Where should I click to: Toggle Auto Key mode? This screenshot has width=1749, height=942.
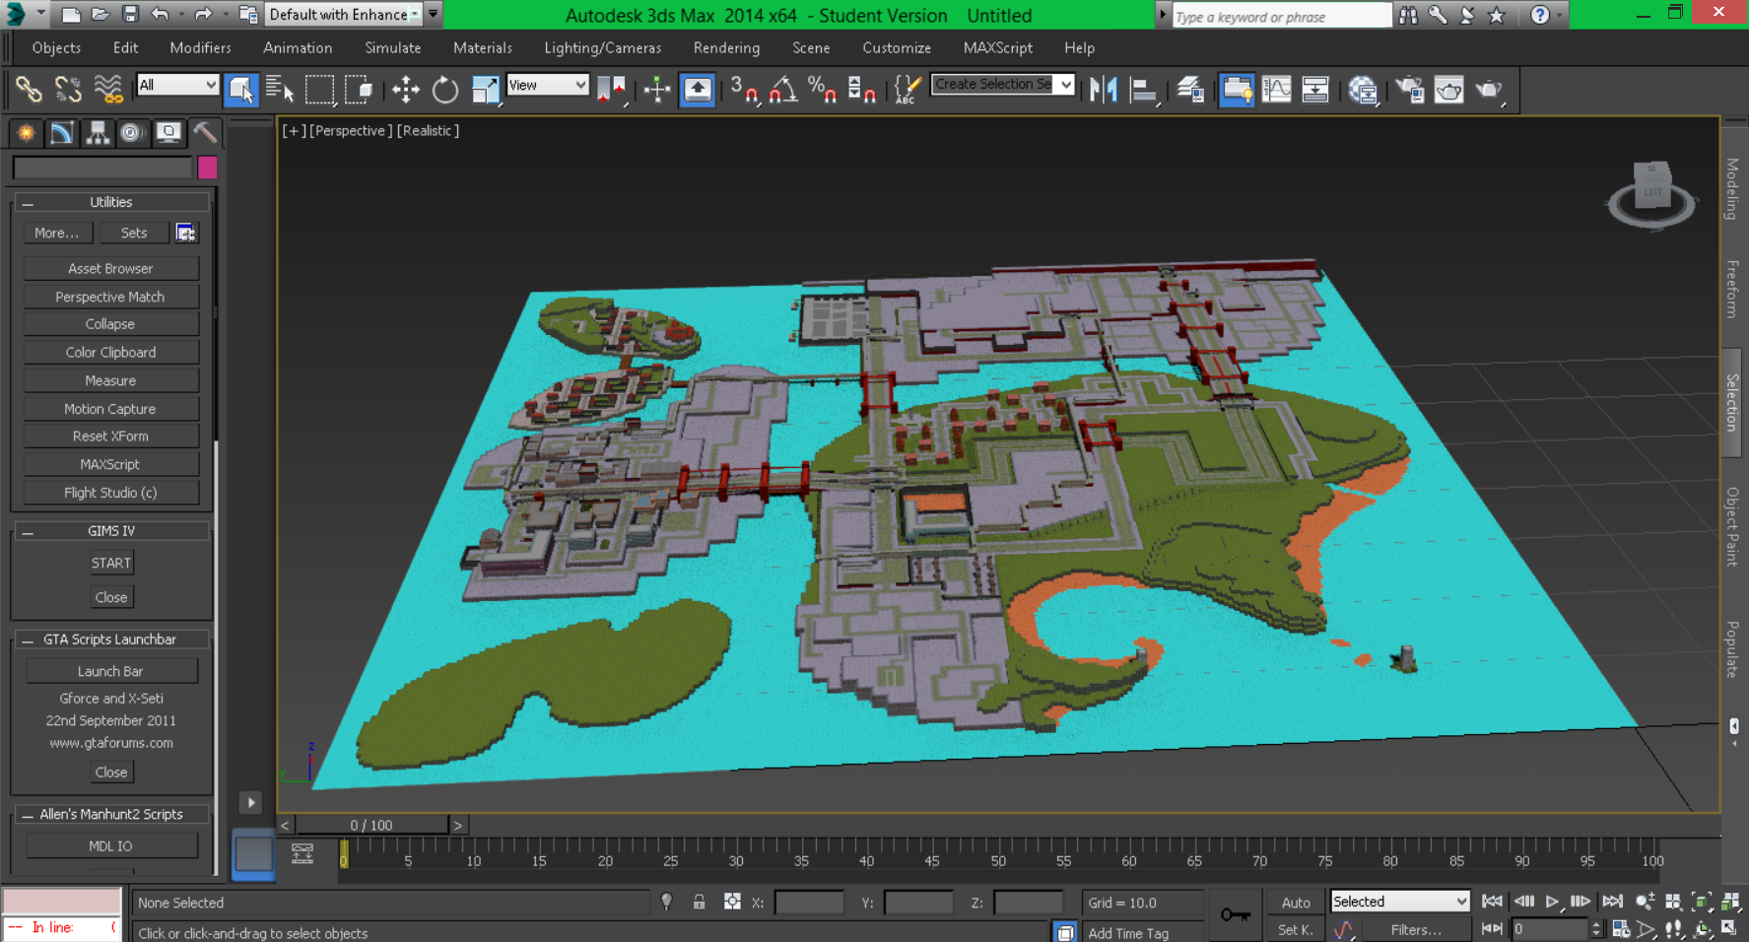point(1296,903)
